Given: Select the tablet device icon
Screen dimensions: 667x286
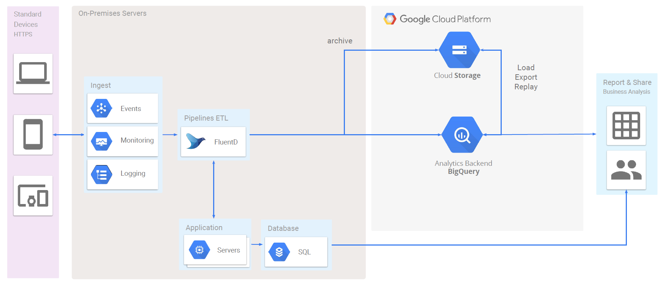Looking at the screenshot, I should pos(33,135).
